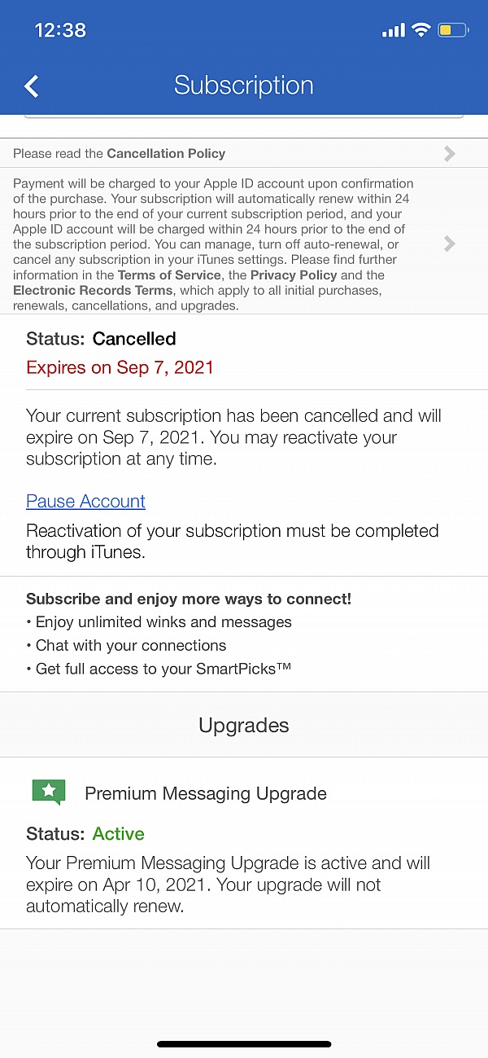Expand the Cancellation Policy chevron
Image resolution: width=488 pixels, height=1058 pixels.
coord(450,153)
